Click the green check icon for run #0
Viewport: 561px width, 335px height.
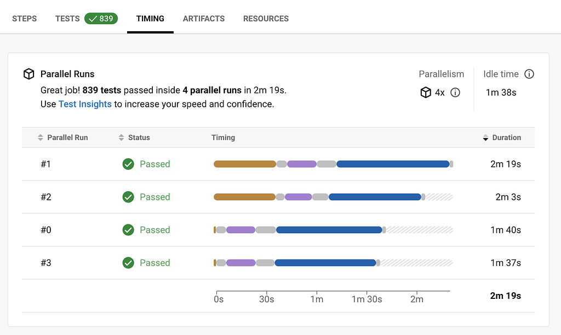[128, 230]
